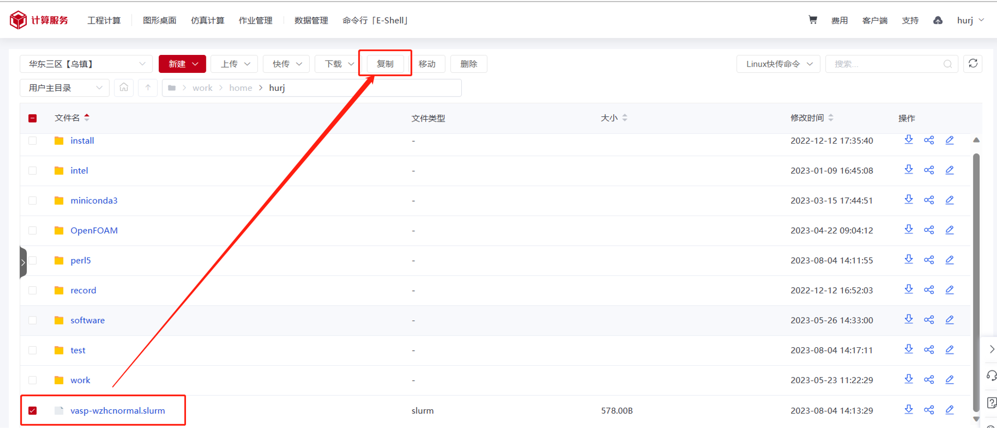Click the 移动 move button
The height and width of the screenshot is (436, 997).
point(427,64)
